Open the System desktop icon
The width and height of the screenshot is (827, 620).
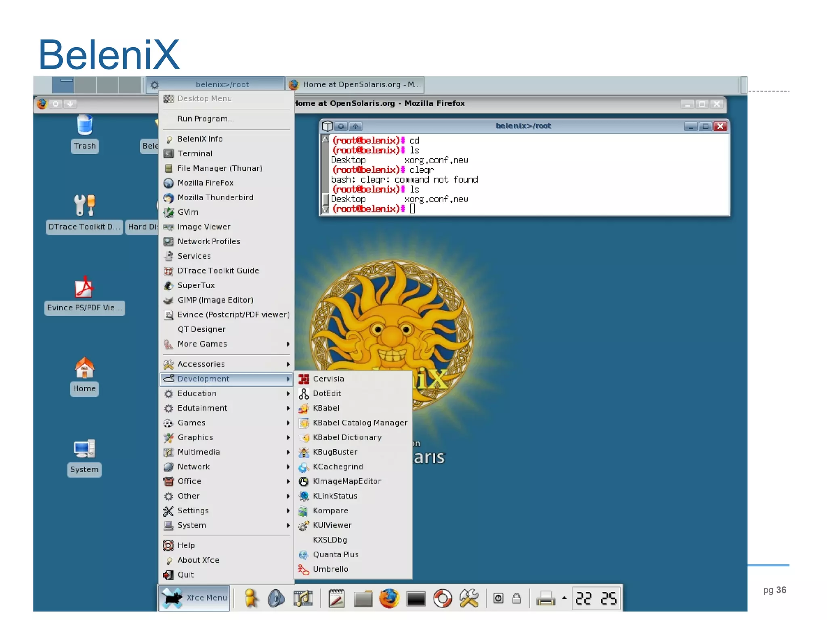click(84, 457)
